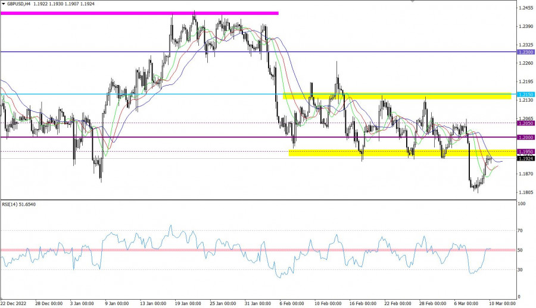This screenshot has width=536, height=308.
Task: Select the cyan 1.2150 price tag
Action: (x=525, y=95)
